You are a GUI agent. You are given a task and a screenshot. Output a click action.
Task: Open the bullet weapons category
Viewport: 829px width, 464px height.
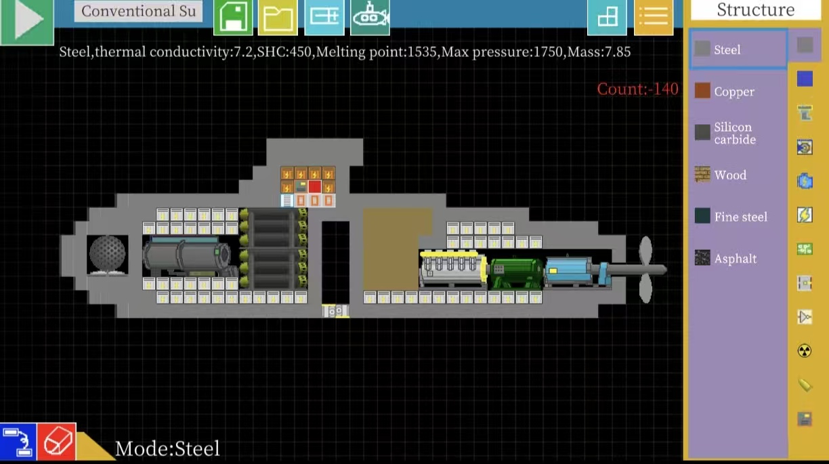805,385
